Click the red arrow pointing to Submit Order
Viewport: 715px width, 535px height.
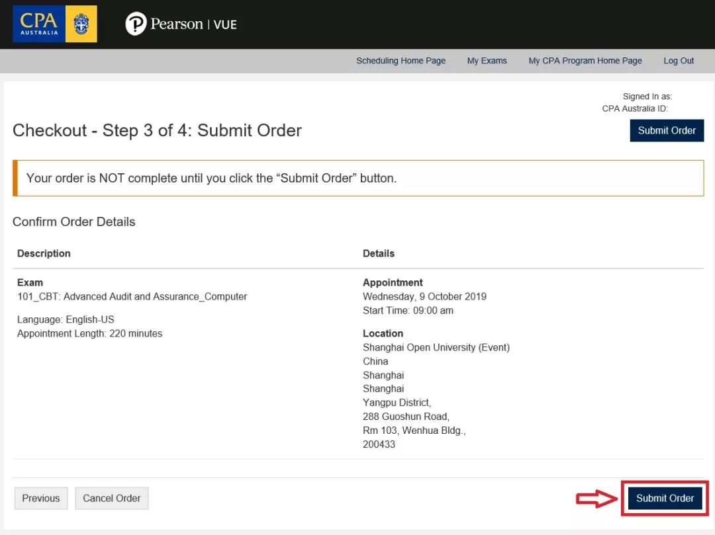(x=596, y=499)
